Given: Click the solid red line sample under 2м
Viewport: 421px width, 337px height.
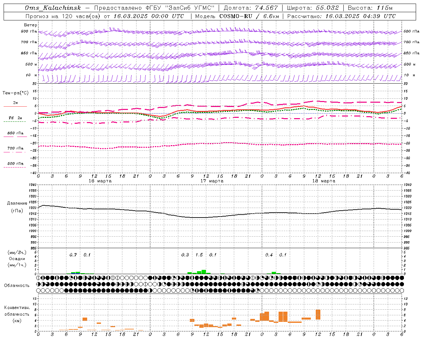Looking at the screenshot, I should (x=15, y=106).
